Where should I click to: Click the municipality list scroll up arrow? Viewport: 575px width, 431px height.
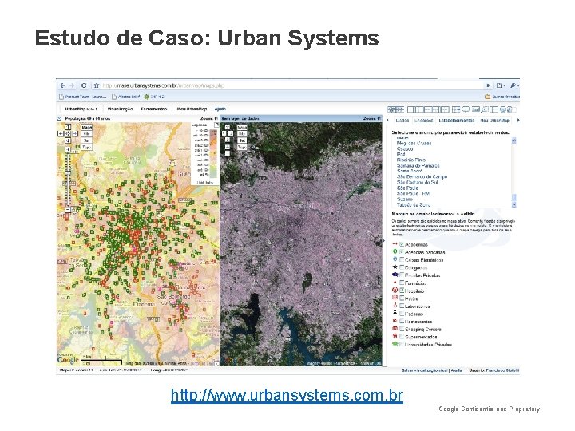(x=514, y=140)
